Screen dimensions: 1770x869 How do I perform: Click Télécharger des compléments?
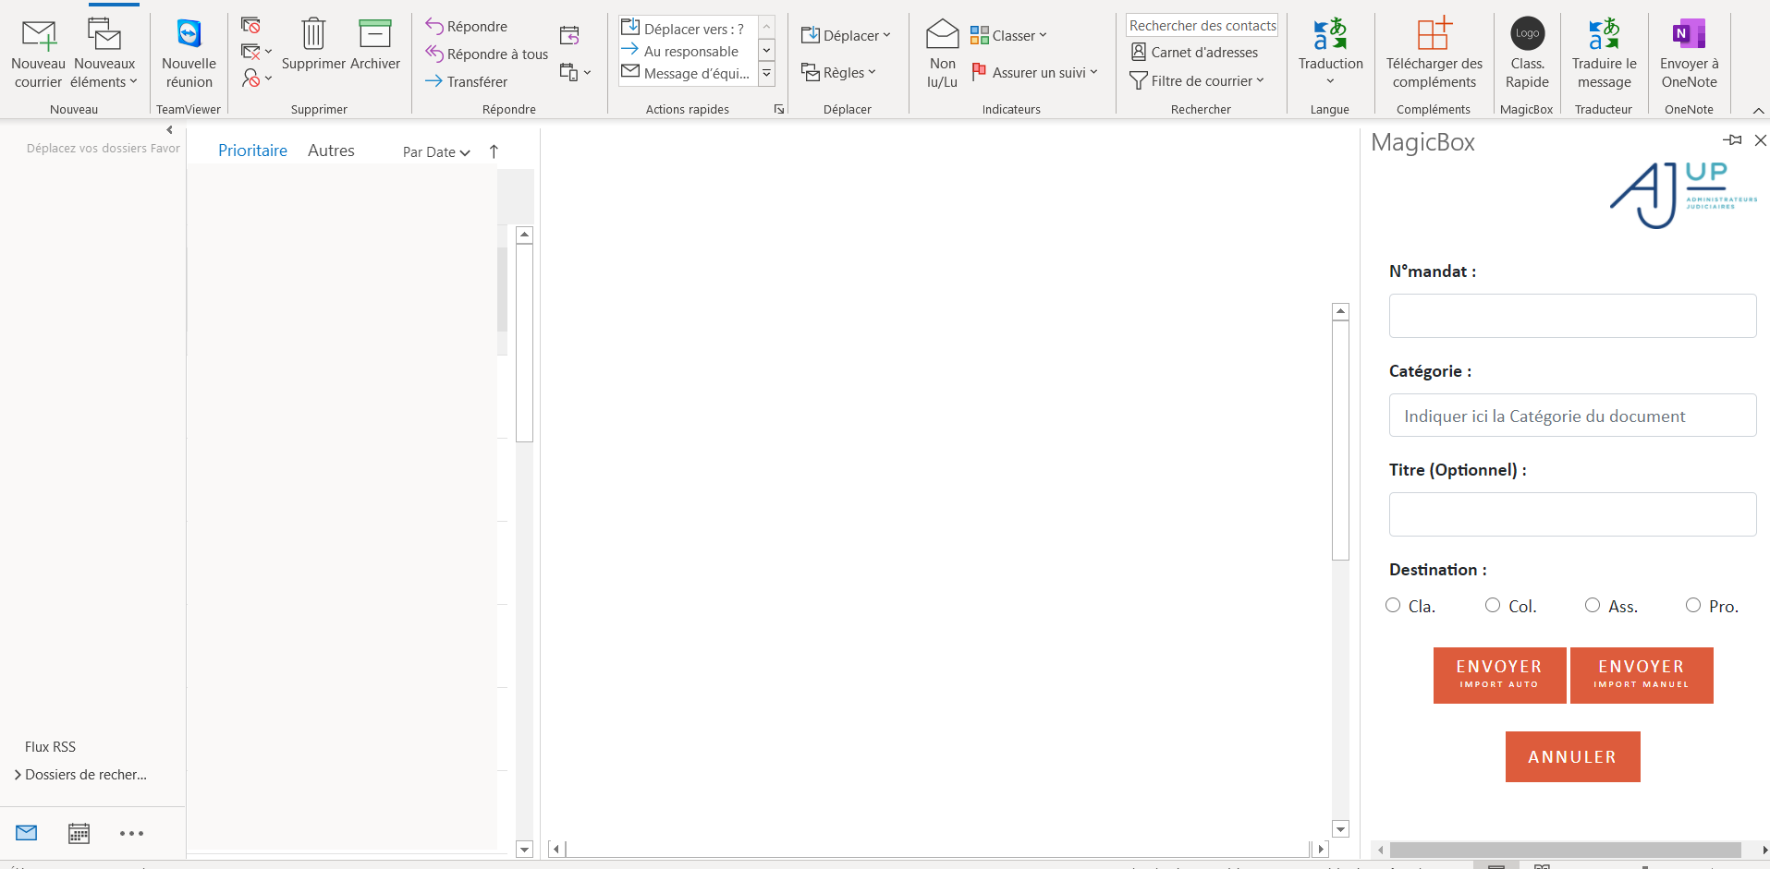pyautogui.click(x=1434, y=54)
